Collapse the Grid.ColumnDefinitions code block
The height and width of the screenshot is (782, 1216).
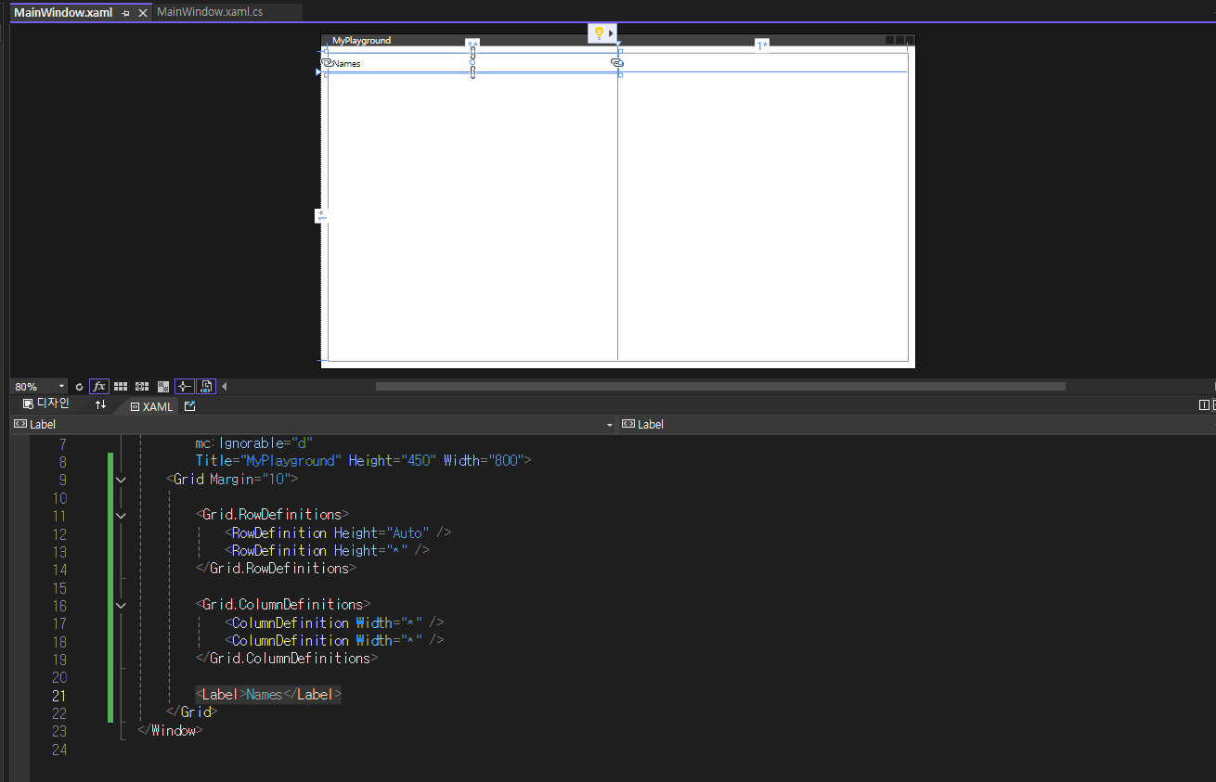point(121,605)
